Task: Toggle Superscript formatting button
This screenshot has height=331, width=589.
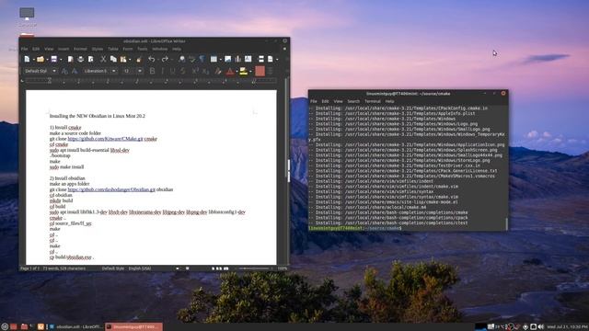Action: (x=195, y=71)
